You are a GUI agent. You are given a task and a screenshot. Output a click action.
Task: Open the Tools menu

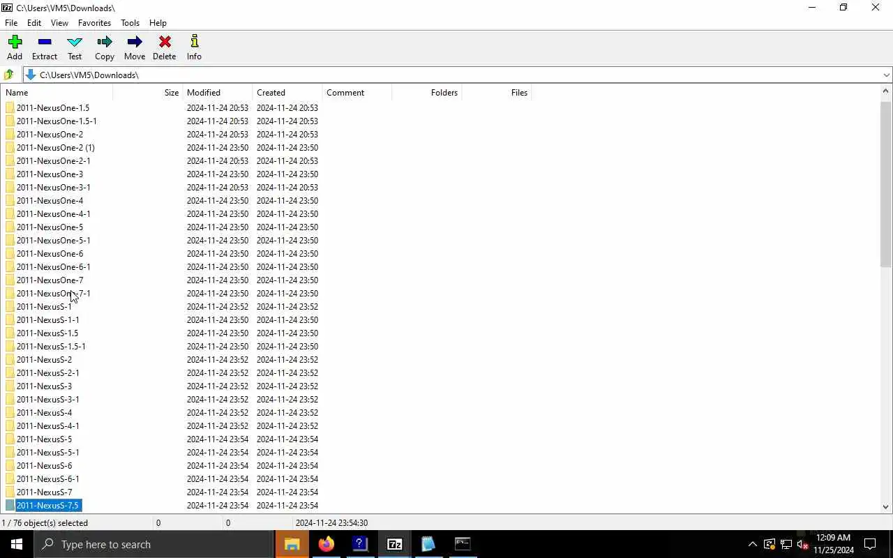pyautogui.click(x=130, y=23)
